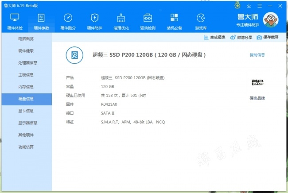Click interface value SATA II
This screenshot has height=193, width=288.
pyautogui.click(x=108, y=113)
